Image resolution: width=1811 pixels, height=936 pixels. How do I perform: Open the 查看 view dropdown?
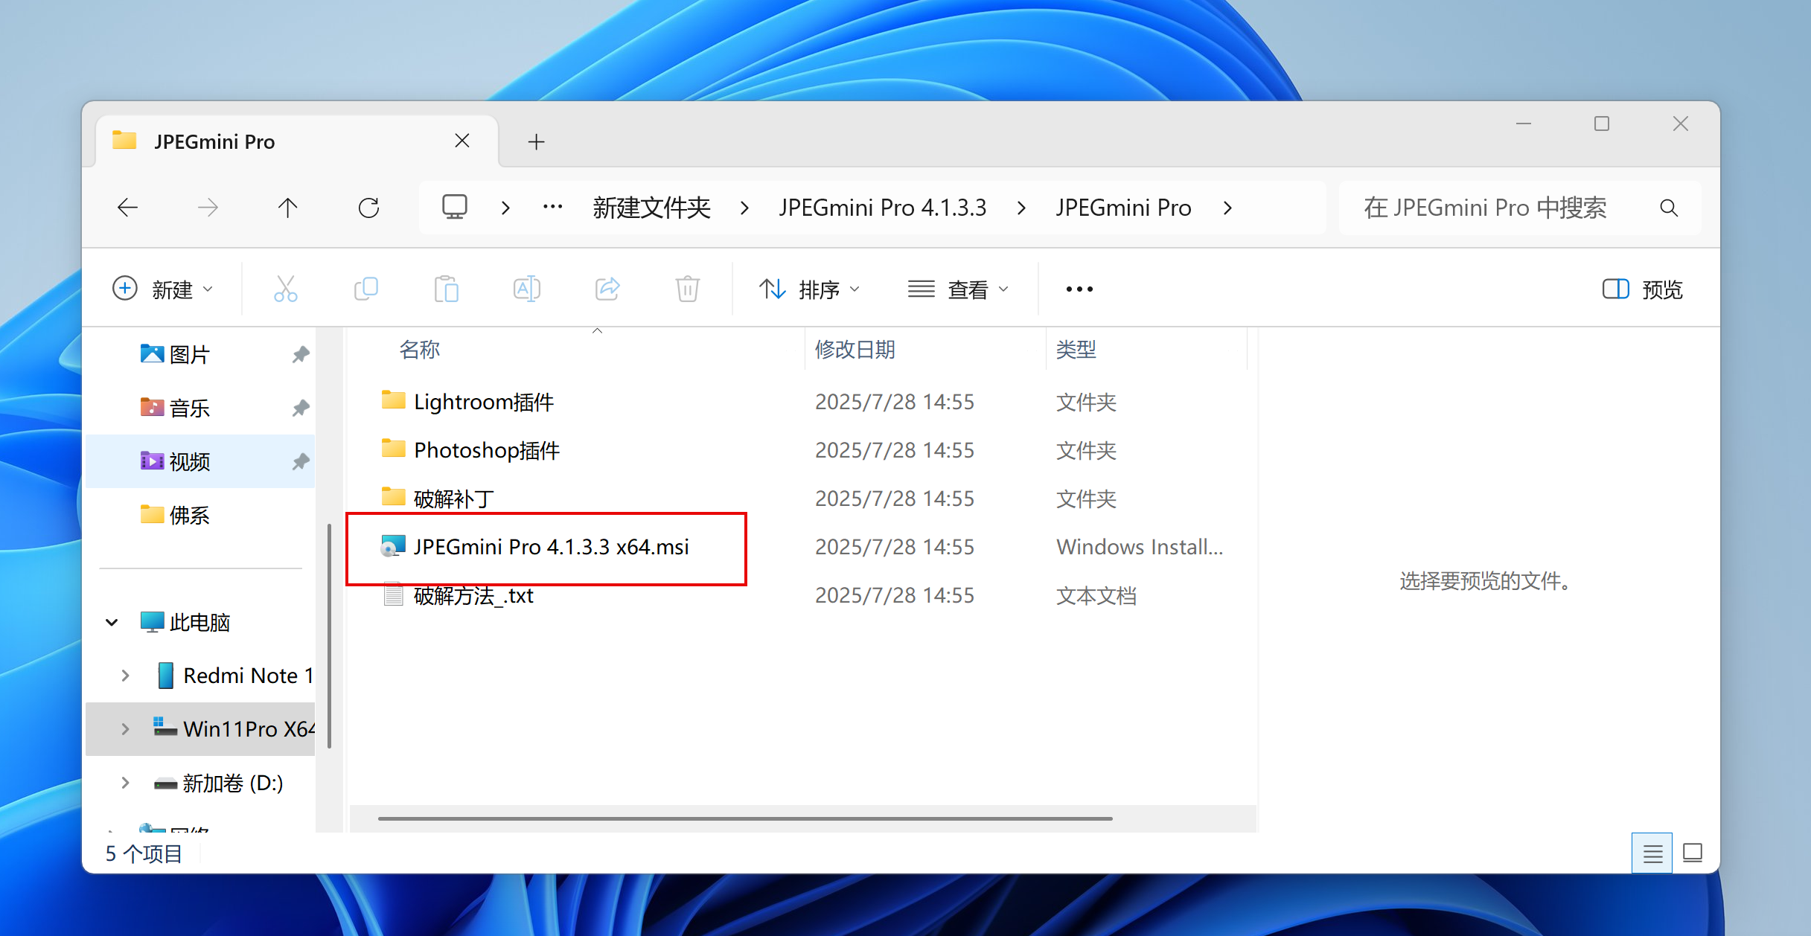pos(958,289)
